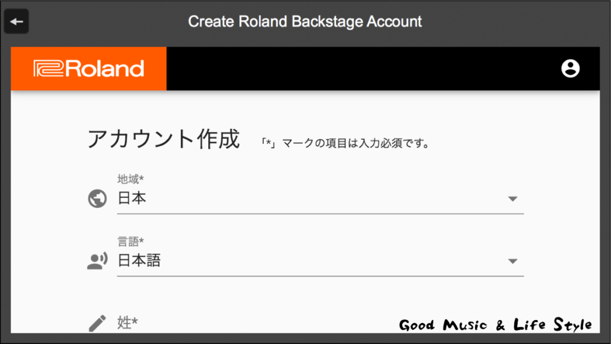Select the 日本 region field
Screen dimensions: 611x344
click(320, 198)
